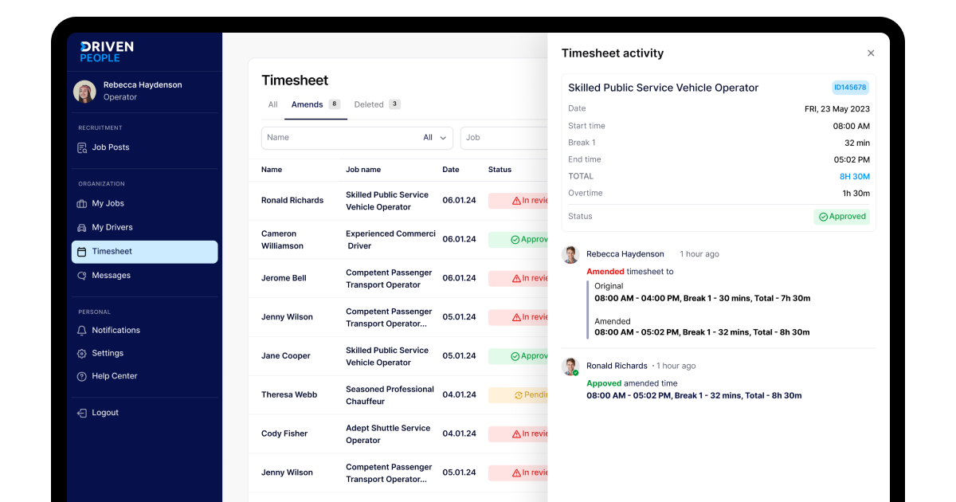Switch to the All timesheets tab
Viewport: 956px width, 502px height.
tap(272, 105)
